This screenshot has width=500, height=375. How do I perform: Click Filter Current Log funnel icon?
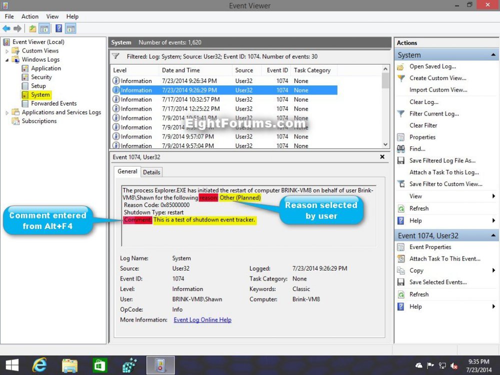(x=401, y=114)
